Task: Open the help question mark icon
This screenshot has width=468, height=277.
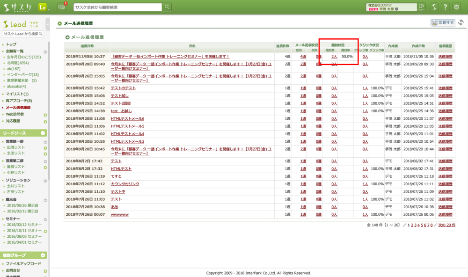Action: click(445, 7)
